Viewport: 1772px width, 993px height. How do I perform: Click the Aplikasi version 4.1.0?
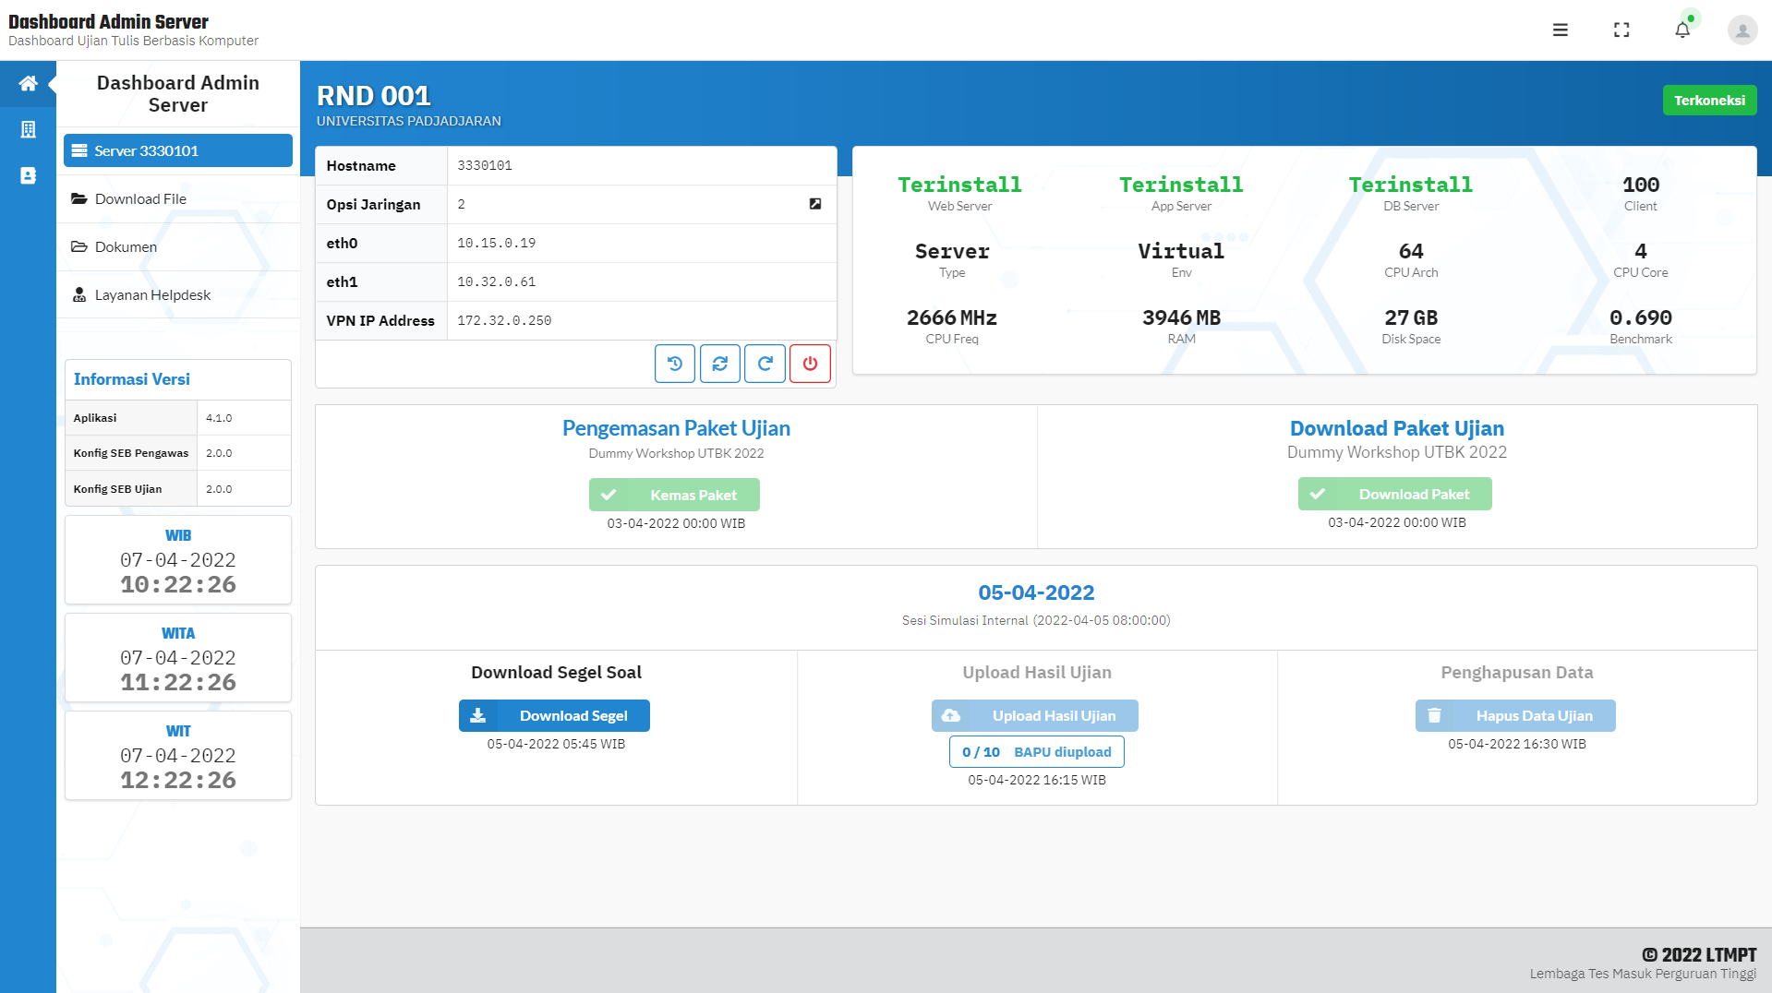tap(219, 418)
